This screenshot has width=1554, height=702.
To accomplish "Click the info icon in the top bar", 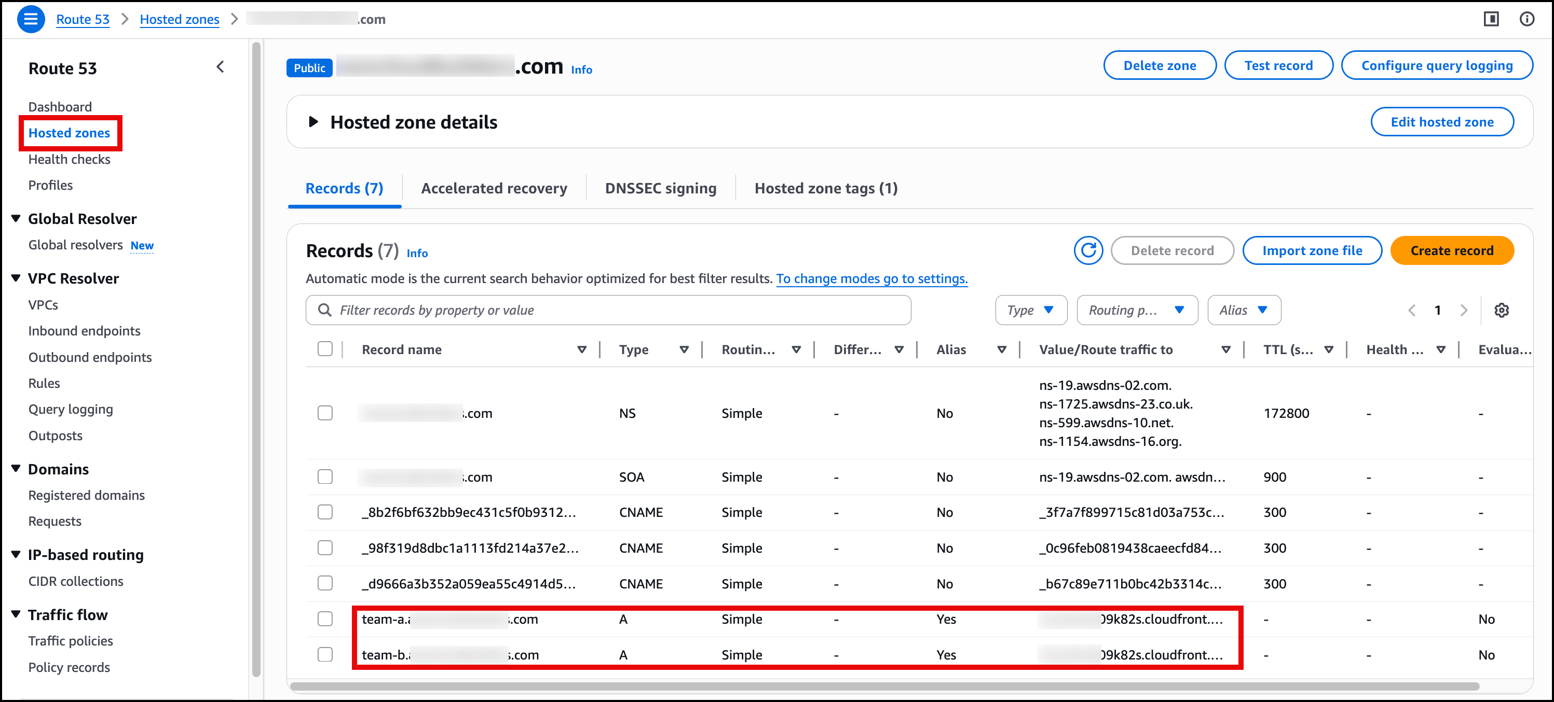I will pos(1528,19).
